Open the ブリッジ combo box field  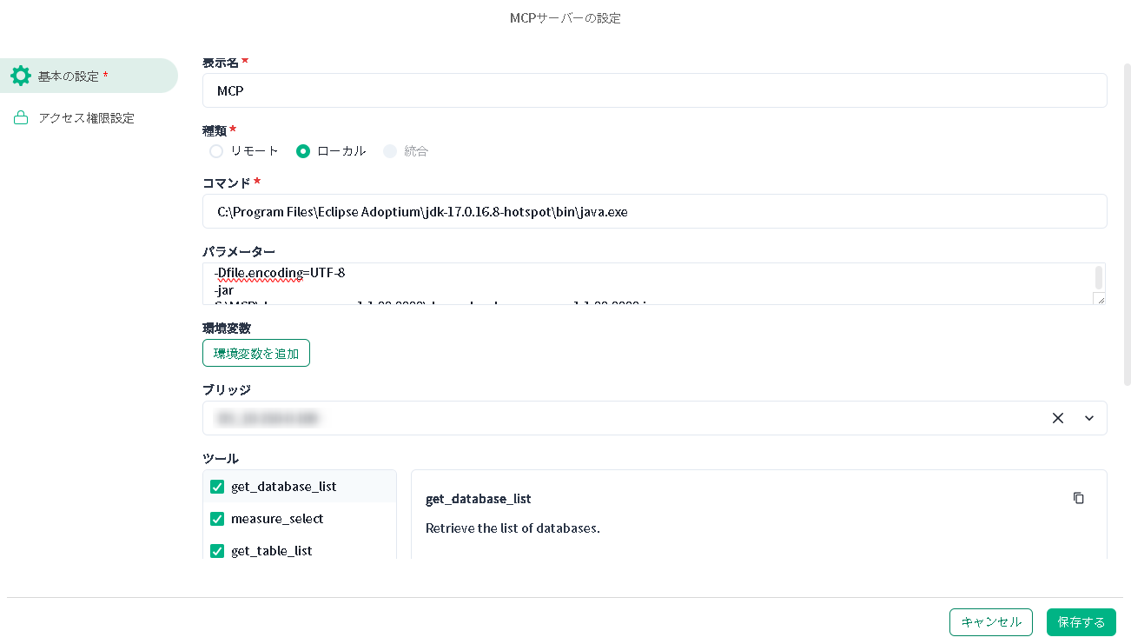608,418
